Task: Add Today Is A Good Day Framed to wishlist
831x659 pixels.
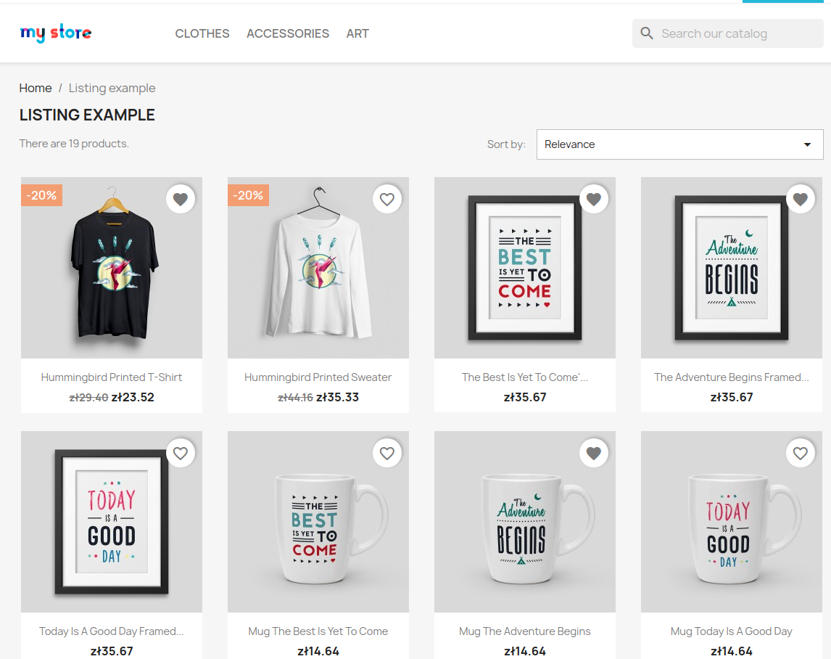Action: (181, 453)
